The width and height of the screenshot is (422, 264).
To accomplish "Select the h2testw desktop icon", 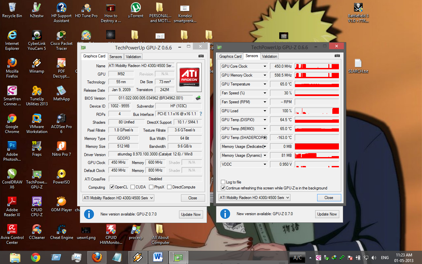I will click(x=37, y=11).
